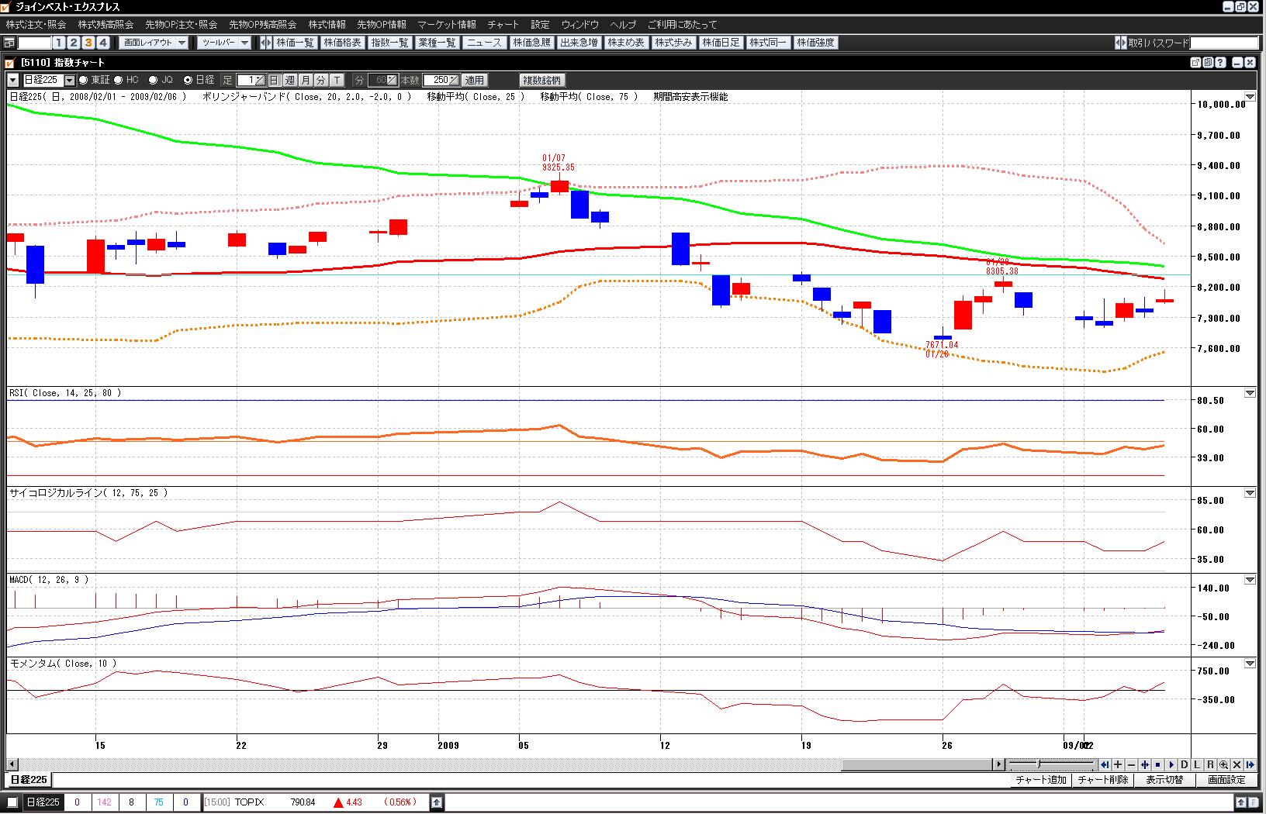Click the stop square icon in chart controls
This screenshot has height=814, width=1266.
point(1157,764)
